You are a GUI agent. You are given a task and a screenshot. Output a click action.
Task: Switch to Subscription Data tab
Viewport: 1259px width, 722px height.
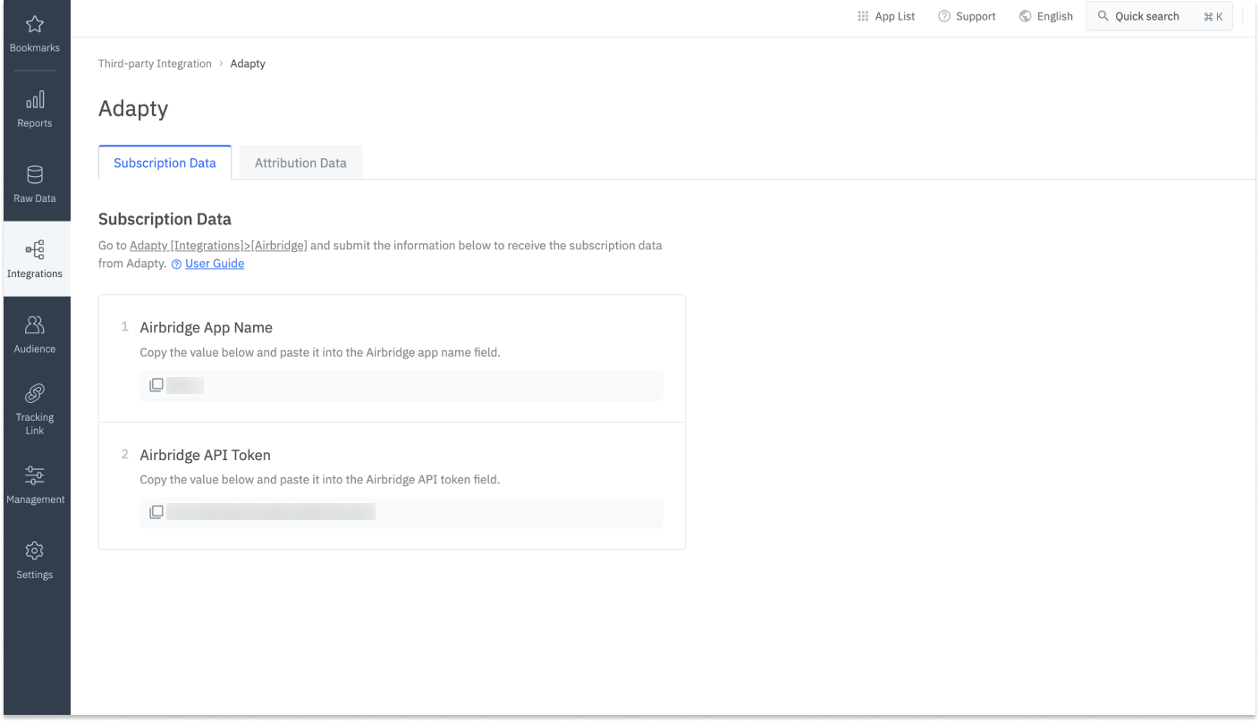pyautogui.click(x=165, y=163)
